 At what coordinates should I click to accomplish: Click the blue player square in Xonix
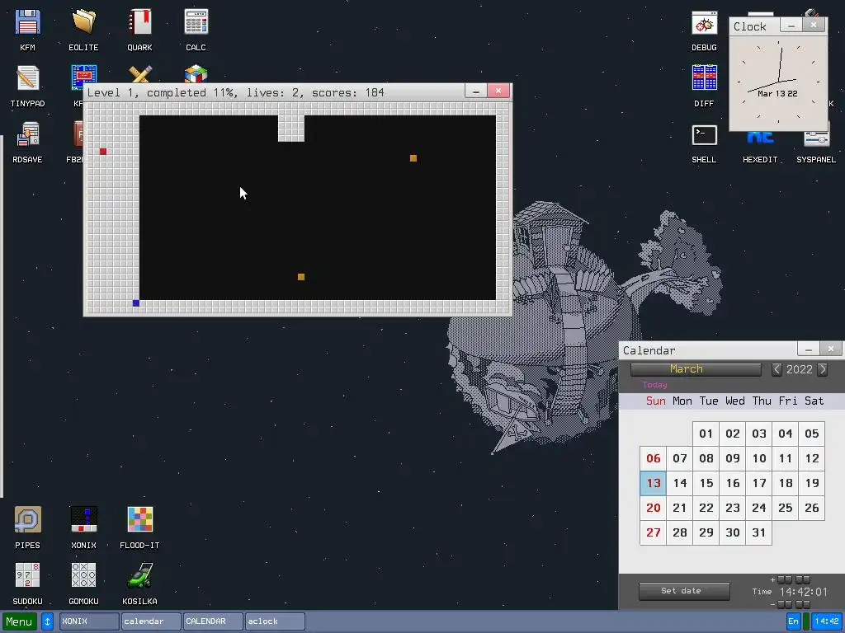click(136, 303)
